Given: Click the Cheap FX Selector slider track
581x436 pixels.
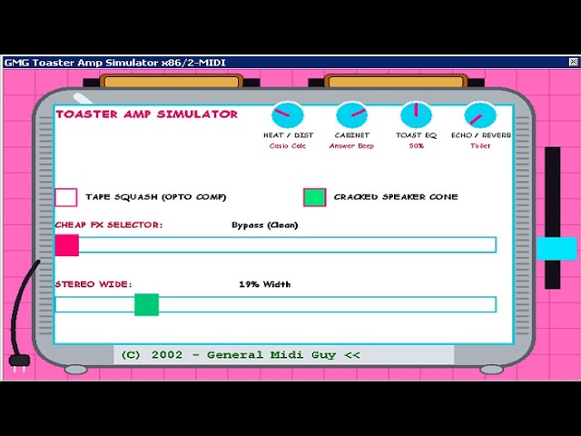Looking at the screenshot, I should click(276, 245).
